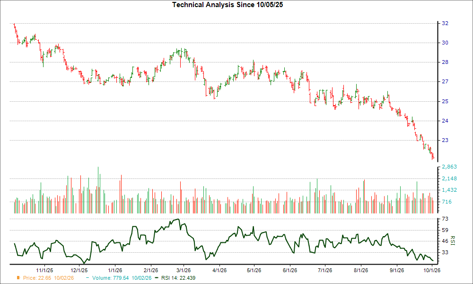The height and width of the screenshot is (284, 473).
Task: Click the price axis value 32
Action: pyautogui.click(x=445, y=23)
